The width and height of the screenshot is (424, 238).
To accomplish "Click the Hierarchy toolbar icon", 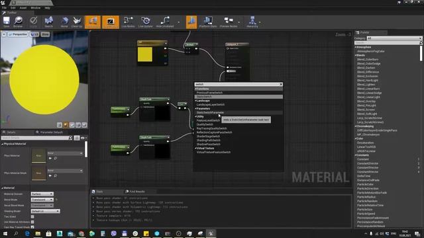I will coord(252,22).
